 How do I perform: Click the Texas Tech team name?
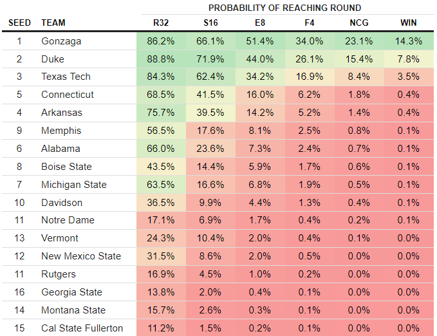pos(66,77)
